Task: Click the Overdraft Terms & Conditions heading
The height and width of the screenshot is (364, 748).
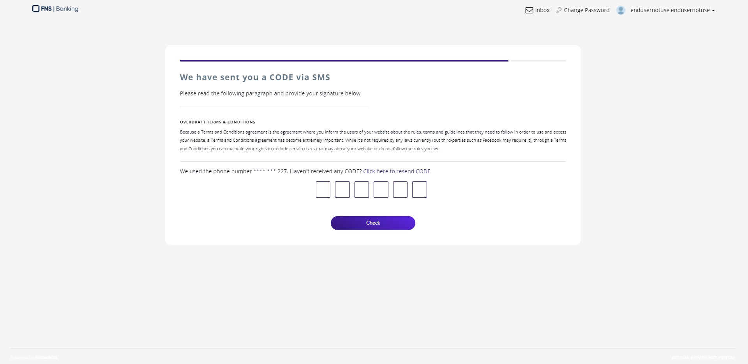Action: click(x=217, y=122)
